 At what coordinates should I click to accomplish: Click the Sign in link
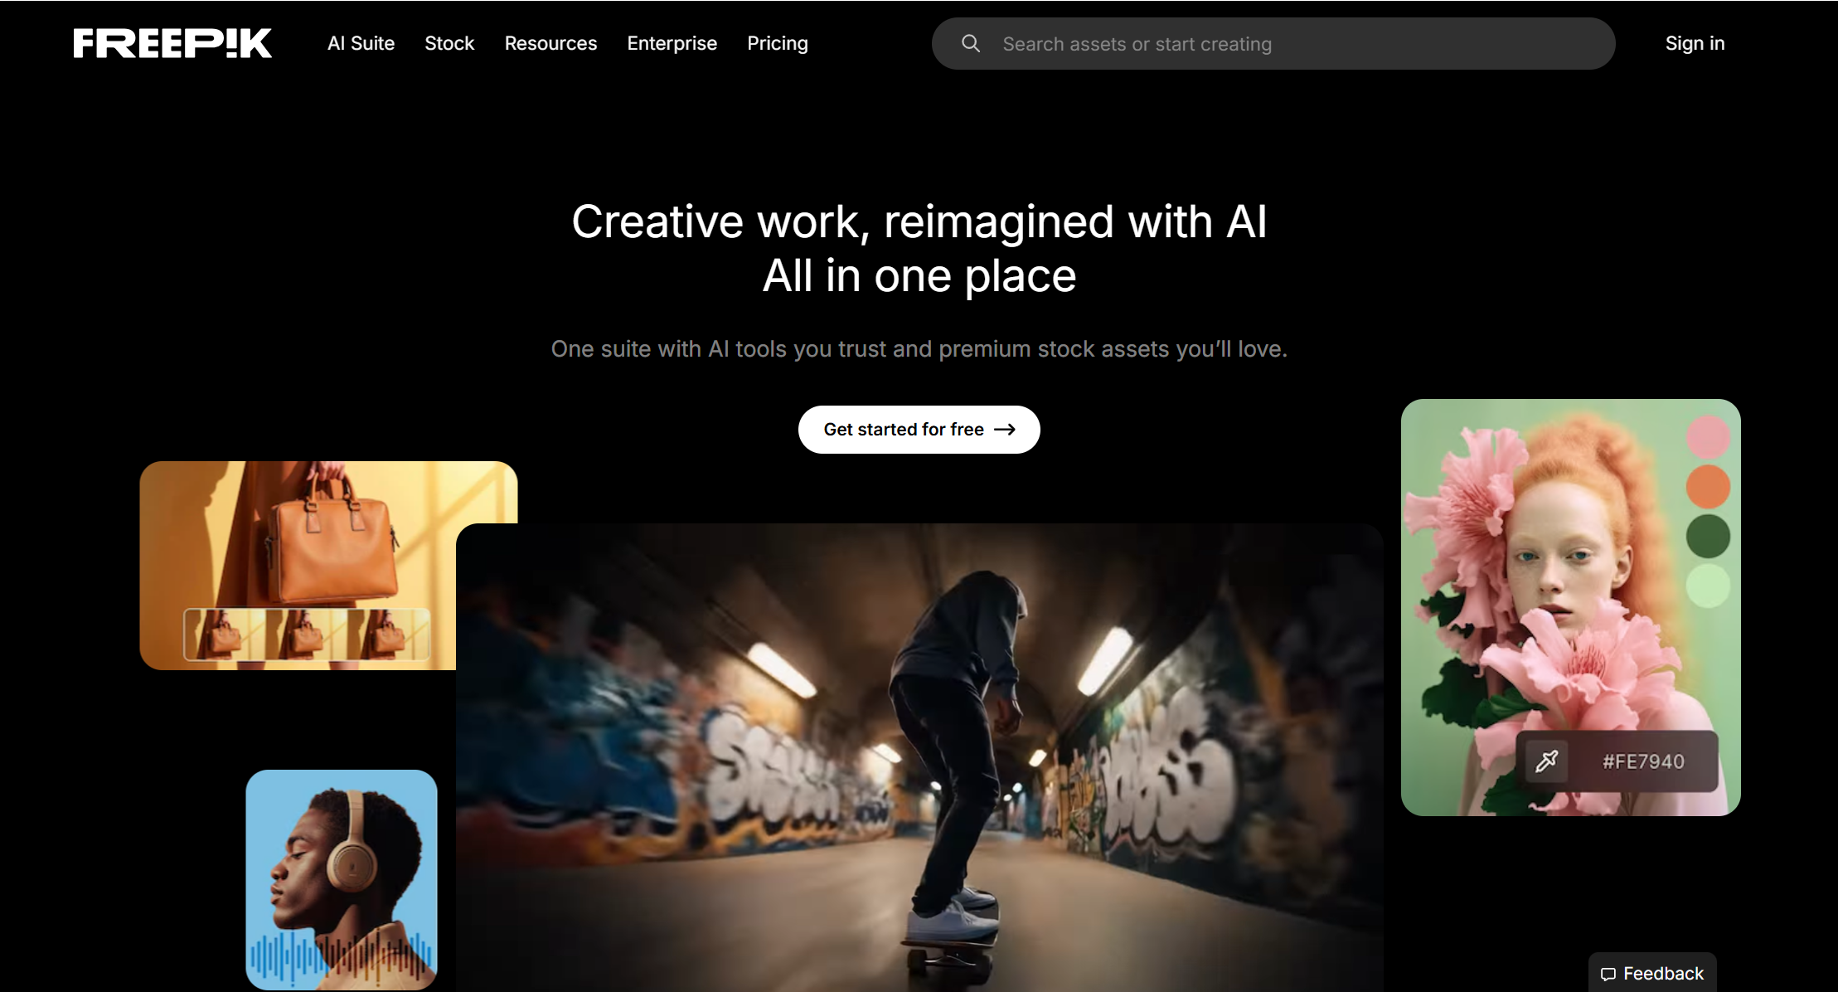tap(1695, 43)
